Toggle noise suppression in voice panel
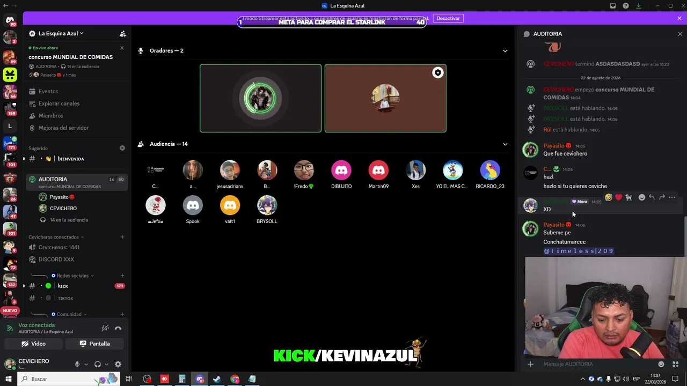The width and height of the screenshot is (687, 386). pos(105,328)
